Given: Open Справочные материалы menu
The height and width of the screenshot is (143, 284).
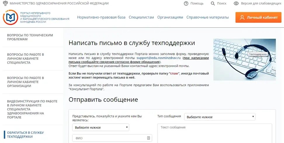Looking at the screenshot, I should pyautogui.click(x=207, y=17).
